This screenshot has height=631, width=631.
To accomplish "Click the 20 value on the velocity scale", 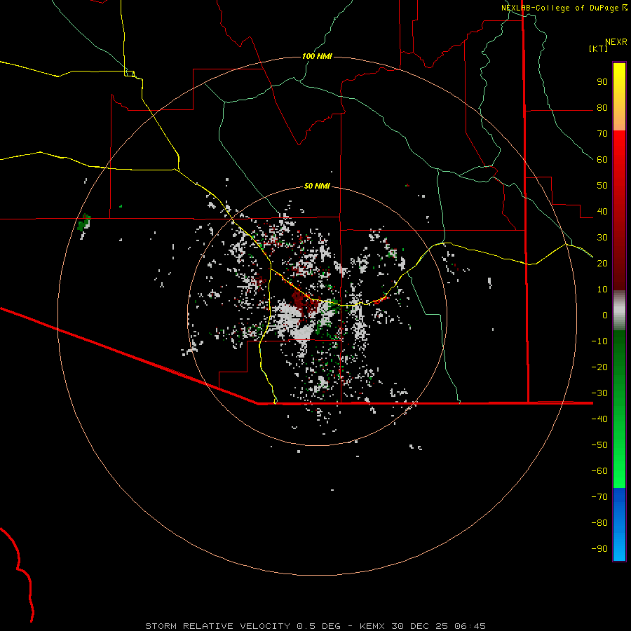I will [602, 263].
